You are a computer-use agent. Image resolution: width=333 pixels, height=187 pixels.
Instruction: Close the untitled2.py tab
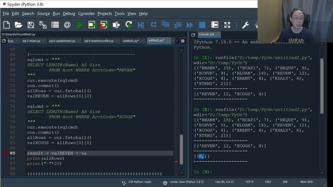pyautogui.click(x=168, y=41)
